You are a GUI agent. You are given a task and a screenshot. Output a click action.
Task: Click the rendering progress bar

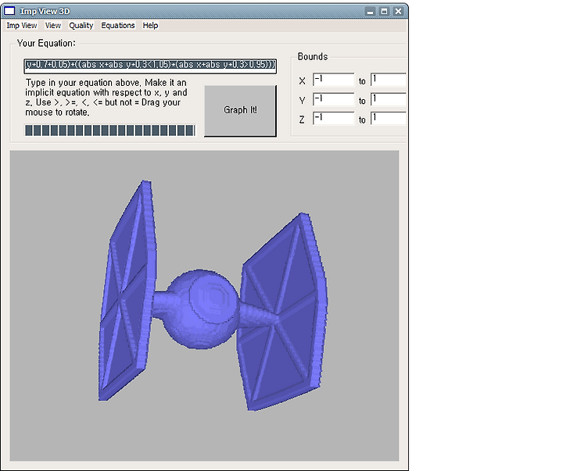pyautogui.click(x=110, y=130)
